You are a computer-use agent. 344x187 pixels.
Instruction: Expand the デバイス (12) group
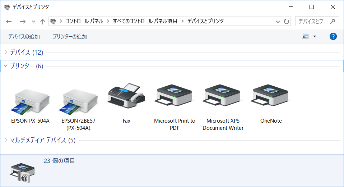6,53
